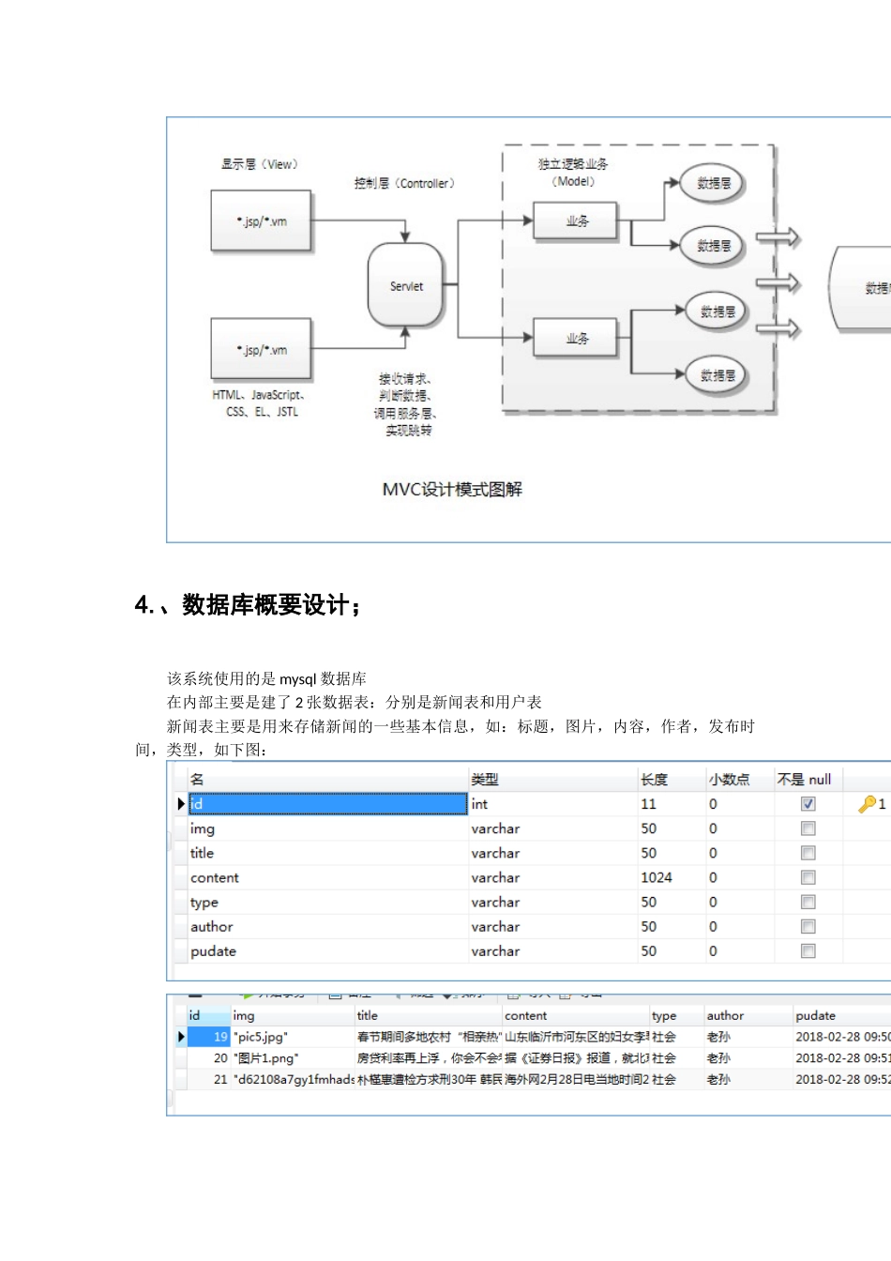The image size is (891, 1261).
Task: Click the 接收请求 description under Servlet
Action: pos(405,404)
